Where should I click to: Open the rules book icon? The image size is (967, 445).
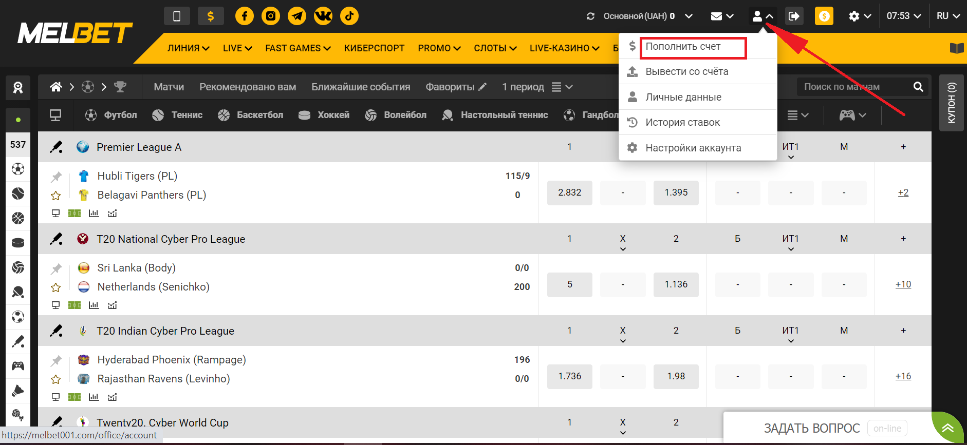tap(957, 48)
